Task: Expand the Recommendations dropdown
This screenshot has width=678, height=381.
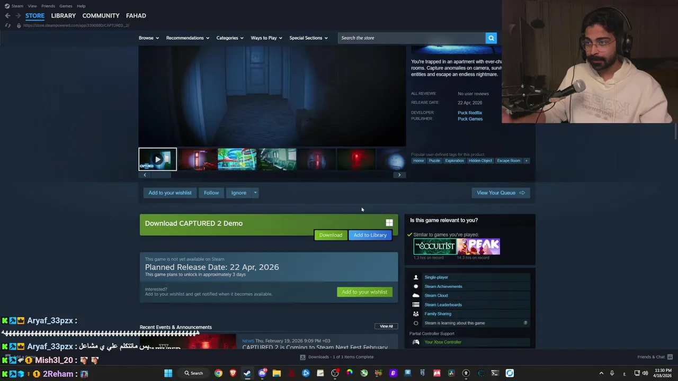Action: 188,38
